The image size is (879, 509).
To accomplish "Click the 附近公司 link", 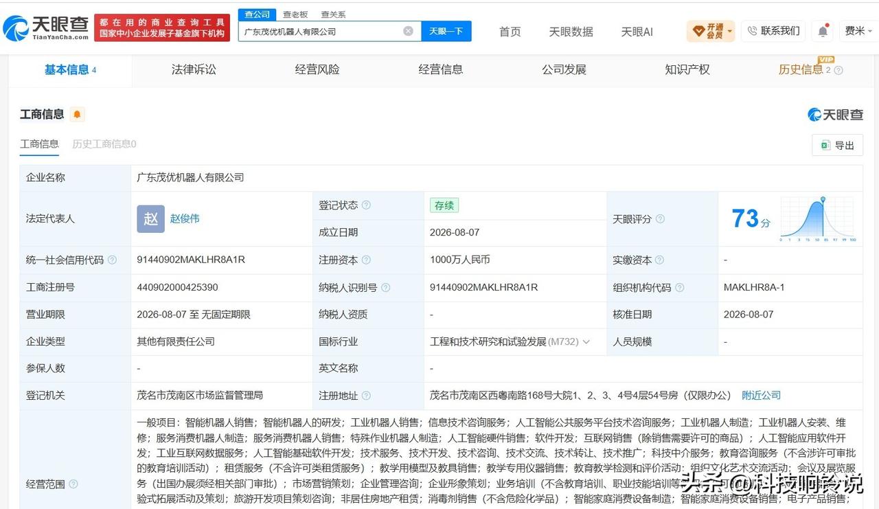I will pos(761,396).
